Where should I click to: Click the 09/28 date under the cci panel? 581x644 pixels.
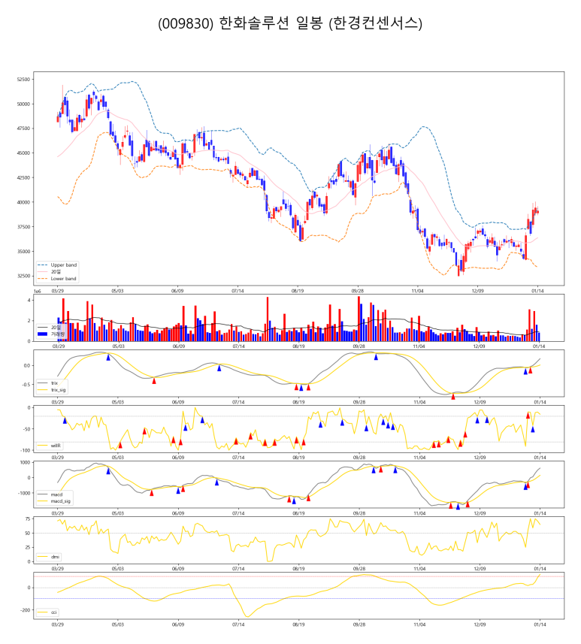pyautogui.click(x=359, y=624)
